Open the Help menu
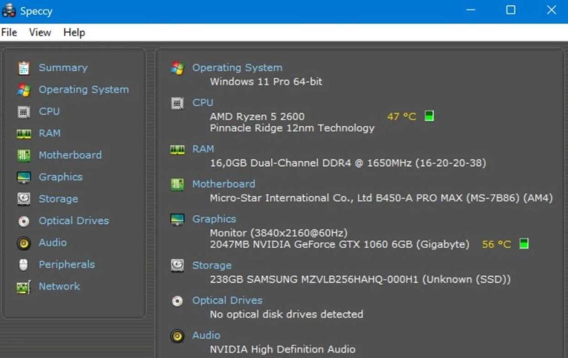The width and height of the screenshot is (568, 358). point(74,32)
